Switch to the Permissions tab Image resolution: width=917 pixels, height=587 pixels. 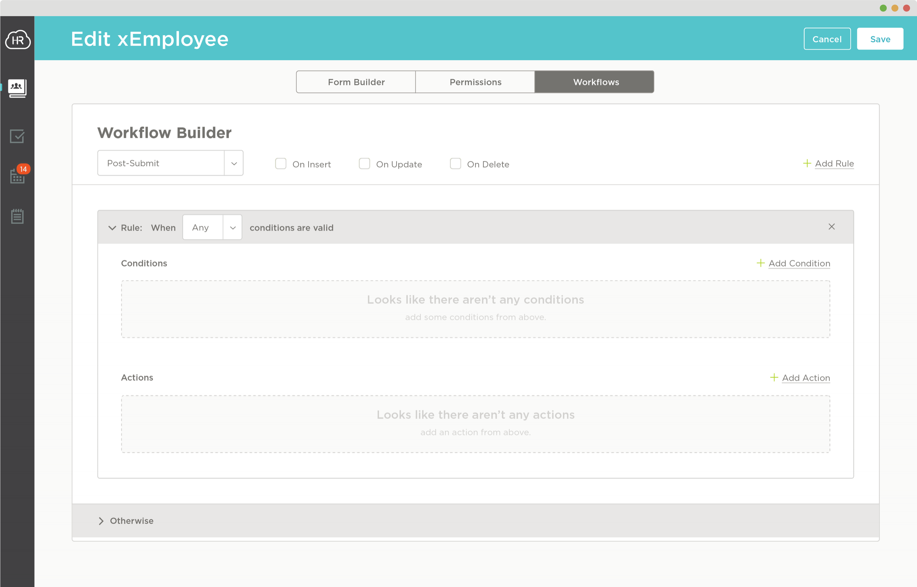475,82
